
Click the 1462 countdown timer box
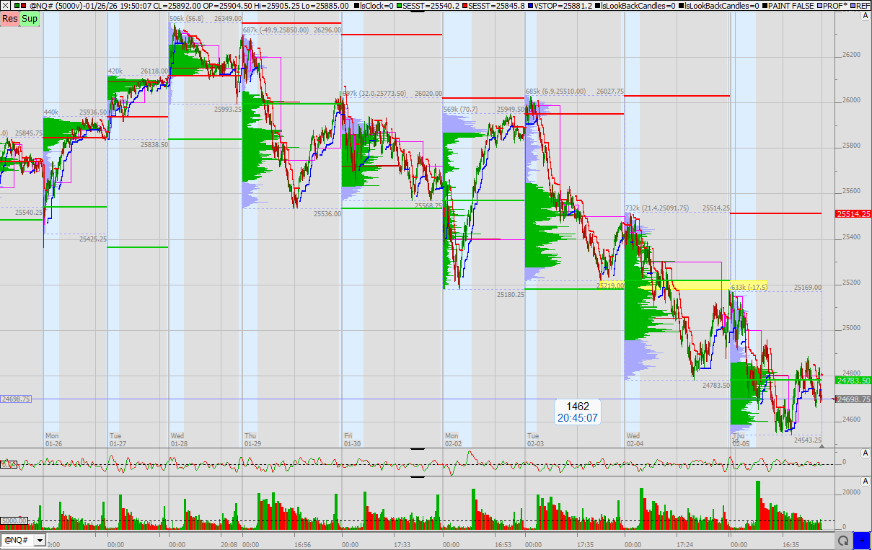(576, 412)
